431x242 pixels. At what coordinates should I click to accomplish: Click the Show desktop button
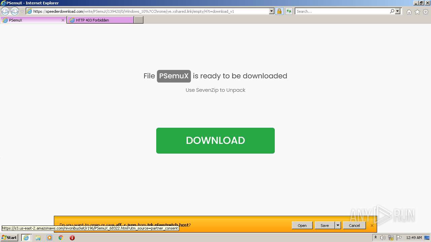(x=427, y=238)
